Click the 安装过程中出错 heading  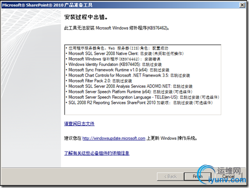(86, 17)
